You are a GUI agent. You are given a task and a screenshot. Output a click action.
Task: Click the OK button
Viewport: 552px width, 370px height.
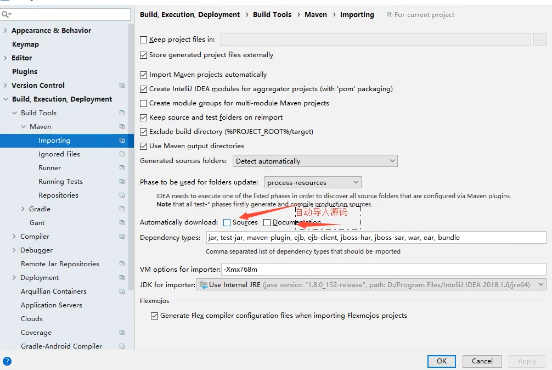[442, 361]
